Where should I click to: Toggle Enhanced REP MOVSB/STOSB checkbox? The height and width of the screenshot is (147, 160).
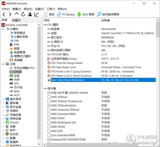click(49, 139)
